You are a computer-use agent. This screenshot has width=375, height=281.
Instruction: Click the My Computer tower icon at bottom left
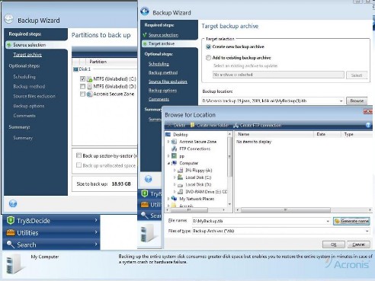pos(13,264)
